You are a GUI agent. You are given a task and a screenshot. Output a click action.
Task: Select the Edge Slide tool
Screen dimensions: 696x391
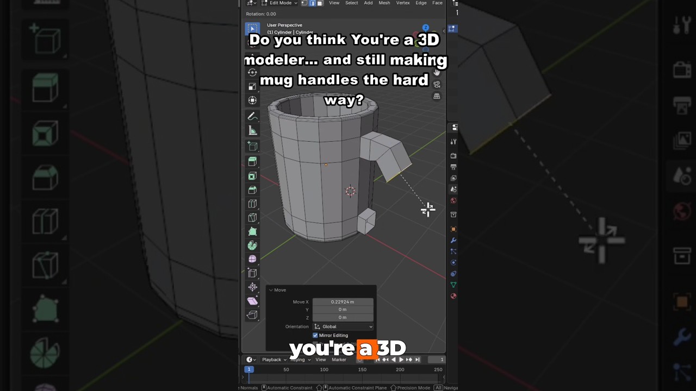tap(252, 273)
